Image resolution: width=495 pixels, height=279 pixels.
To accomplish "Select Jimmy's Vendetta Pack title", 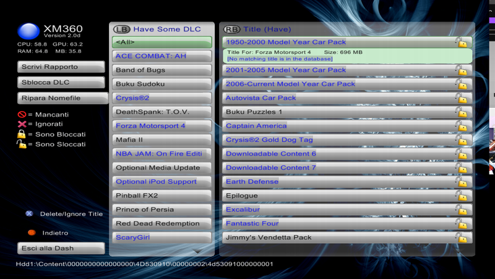I will click(347, 238).
